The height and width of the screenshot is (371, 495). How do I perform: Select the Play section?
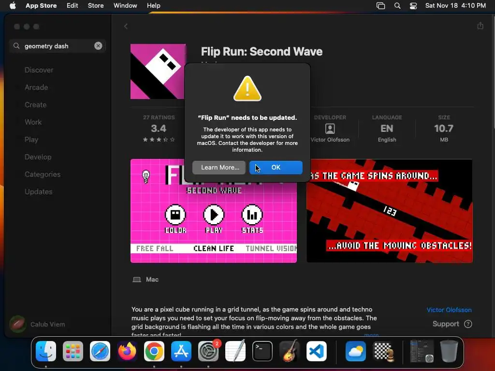31,140
